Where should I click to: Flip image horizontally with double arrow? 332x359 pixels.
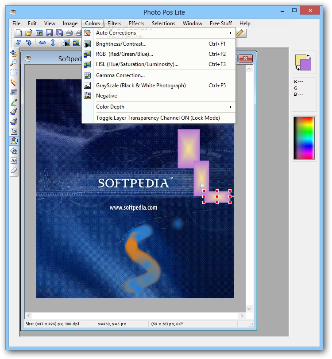pyautogui.click(x=42, y=43)
